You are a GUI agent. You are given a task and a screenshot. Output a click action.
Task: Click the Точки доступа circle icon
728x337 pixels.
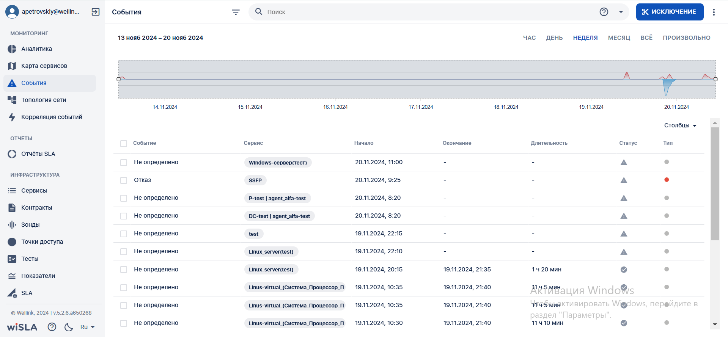(12, 242)
